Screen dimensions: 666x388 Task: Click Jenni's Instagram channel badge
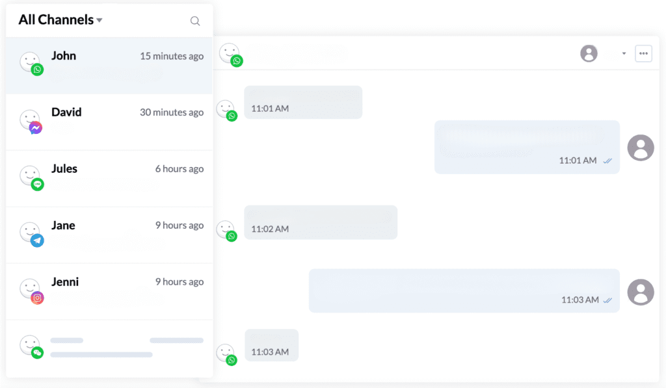coord(38,298)
